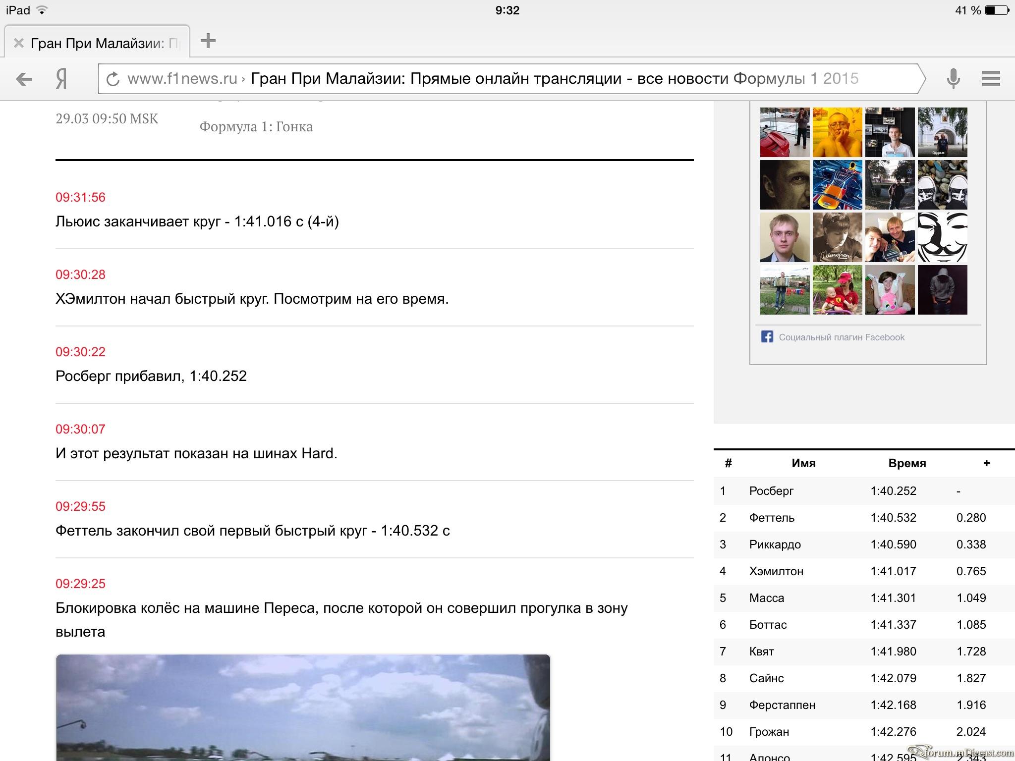
Task: Select Масса row in timing table
Action: (x=864, y=598)
